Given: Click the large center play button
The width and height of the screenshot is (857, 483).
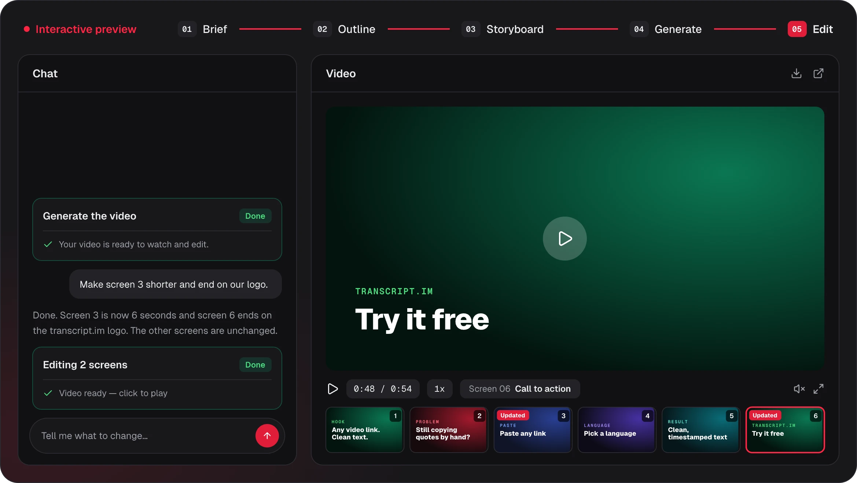Looking at the screenshot, I should pos(564,239).
